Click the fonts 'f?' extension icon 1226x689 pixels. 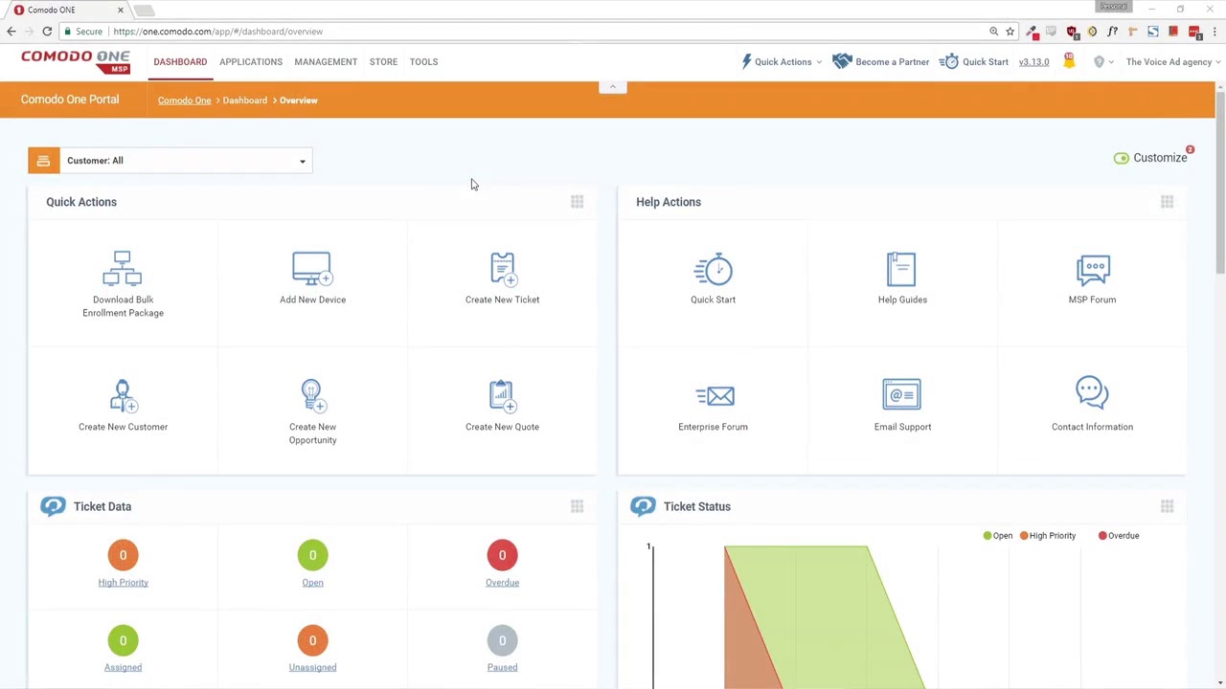[1112, 32]
